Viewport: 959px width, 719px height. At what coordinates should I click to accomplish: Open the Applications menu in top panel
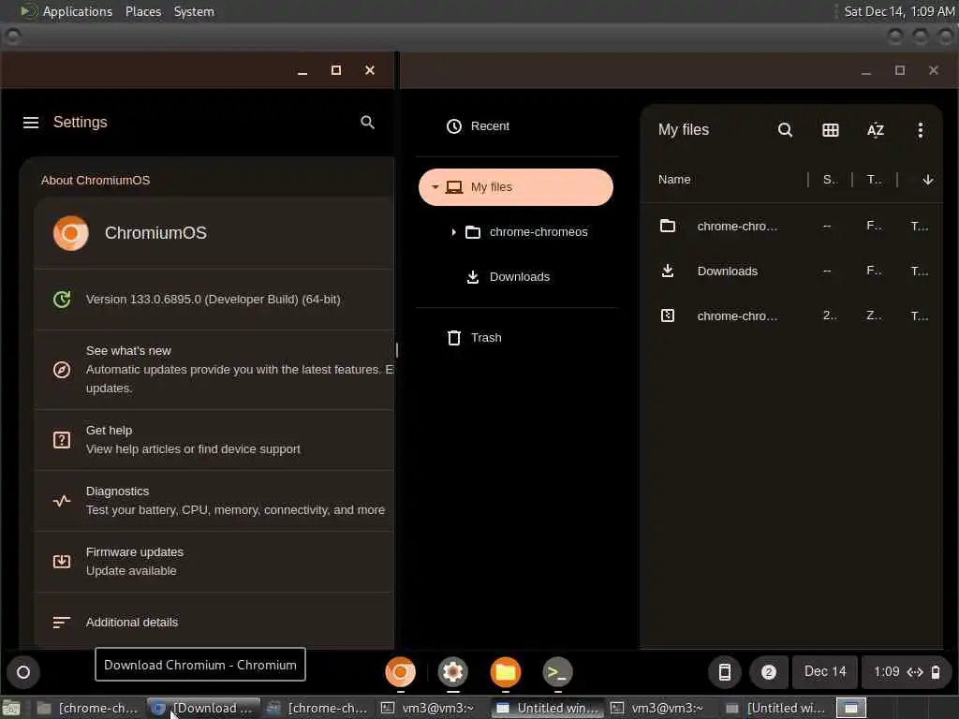coord(77,11)
